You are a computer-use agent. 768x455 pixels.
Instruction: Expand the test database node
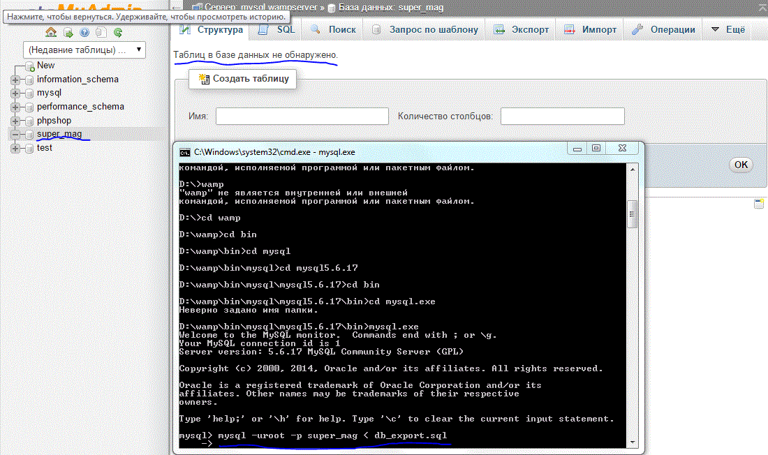15,148
